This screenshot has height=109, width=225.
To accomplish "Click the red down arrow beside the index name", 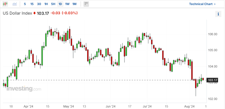I will (34, 13).
